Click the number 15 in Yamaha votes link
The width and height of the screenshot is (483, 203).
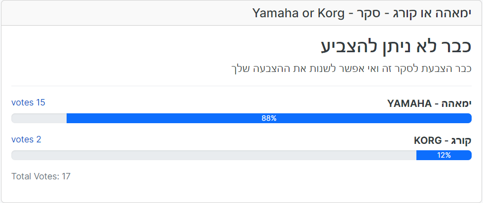pyautogui.click(x=40, y=102)
